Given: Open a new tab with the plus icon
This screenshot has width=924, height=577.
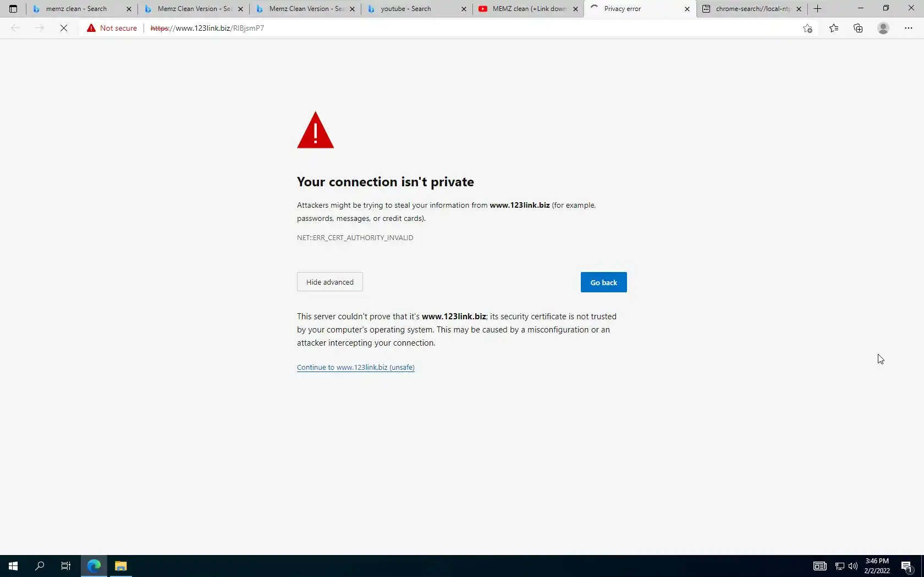Looking at the screenshot, I should pos(817,9).
